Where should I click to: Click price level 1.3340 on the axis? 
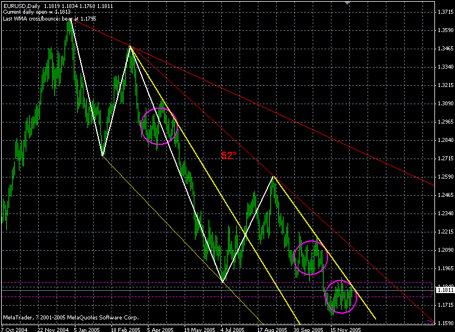tap(445, 67)
